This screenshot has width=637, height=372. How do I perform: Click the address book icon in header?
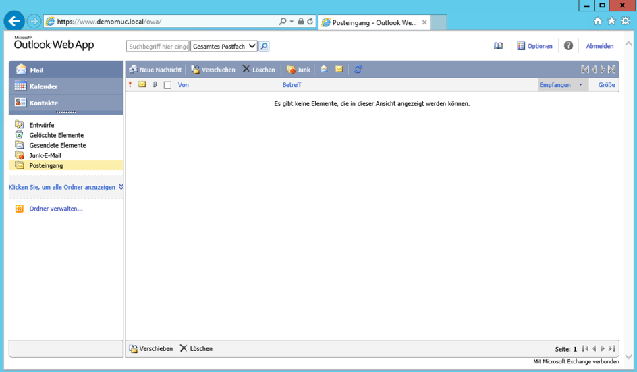click(x=498, y=46)
